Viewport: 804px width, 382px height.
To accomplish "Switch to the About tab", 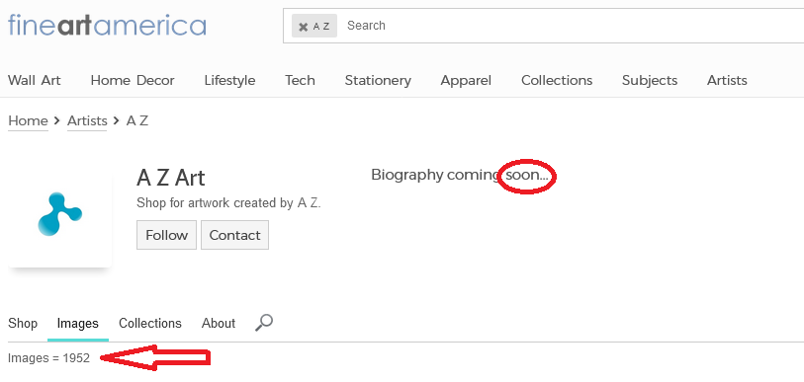I will coord(219,324).
